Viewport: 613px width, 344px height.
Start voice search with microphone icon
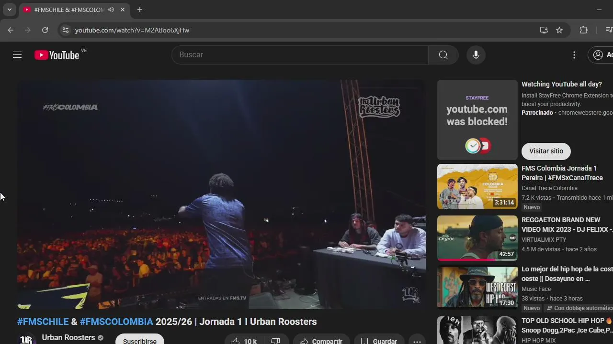pyautogui.click(x=476, y=55)
